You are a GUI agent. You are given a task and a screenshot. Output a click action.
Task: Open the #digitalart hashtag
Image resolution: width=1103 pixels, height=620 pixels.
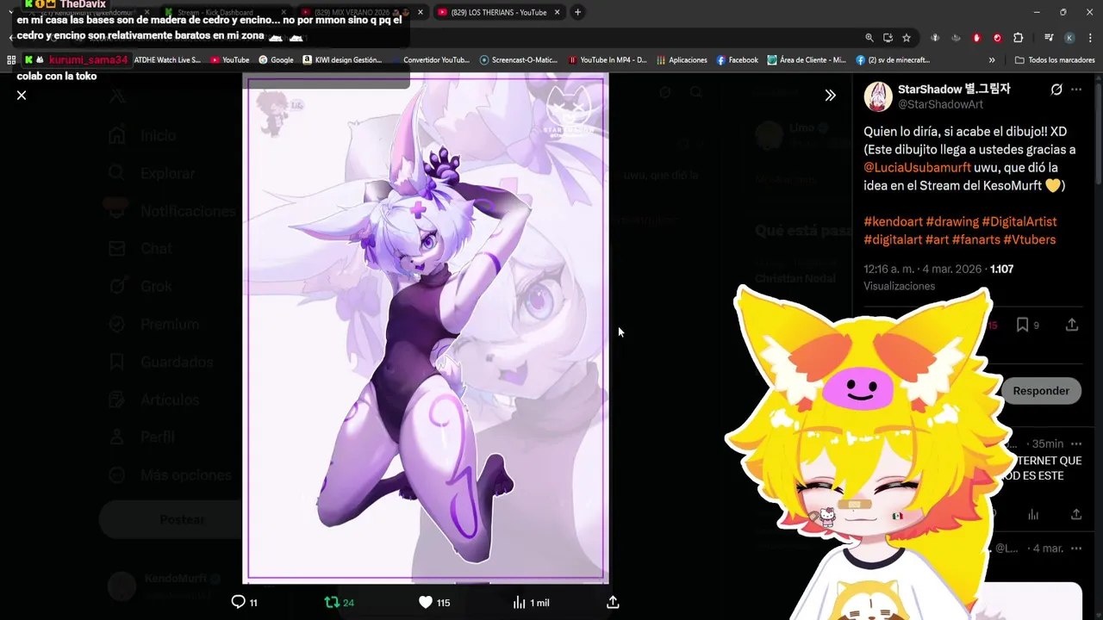[x=893, y=239]
